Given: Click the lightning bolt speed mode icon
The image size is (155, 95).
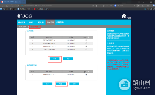Looking at the screenshot, I should [104, 6].
